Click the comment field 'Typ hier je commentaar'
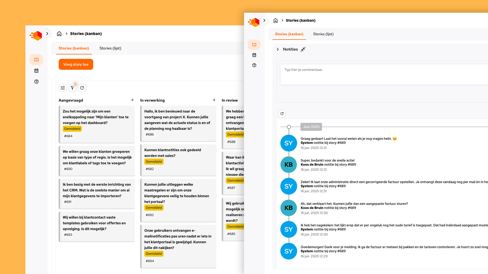 (x=381, y=74)
